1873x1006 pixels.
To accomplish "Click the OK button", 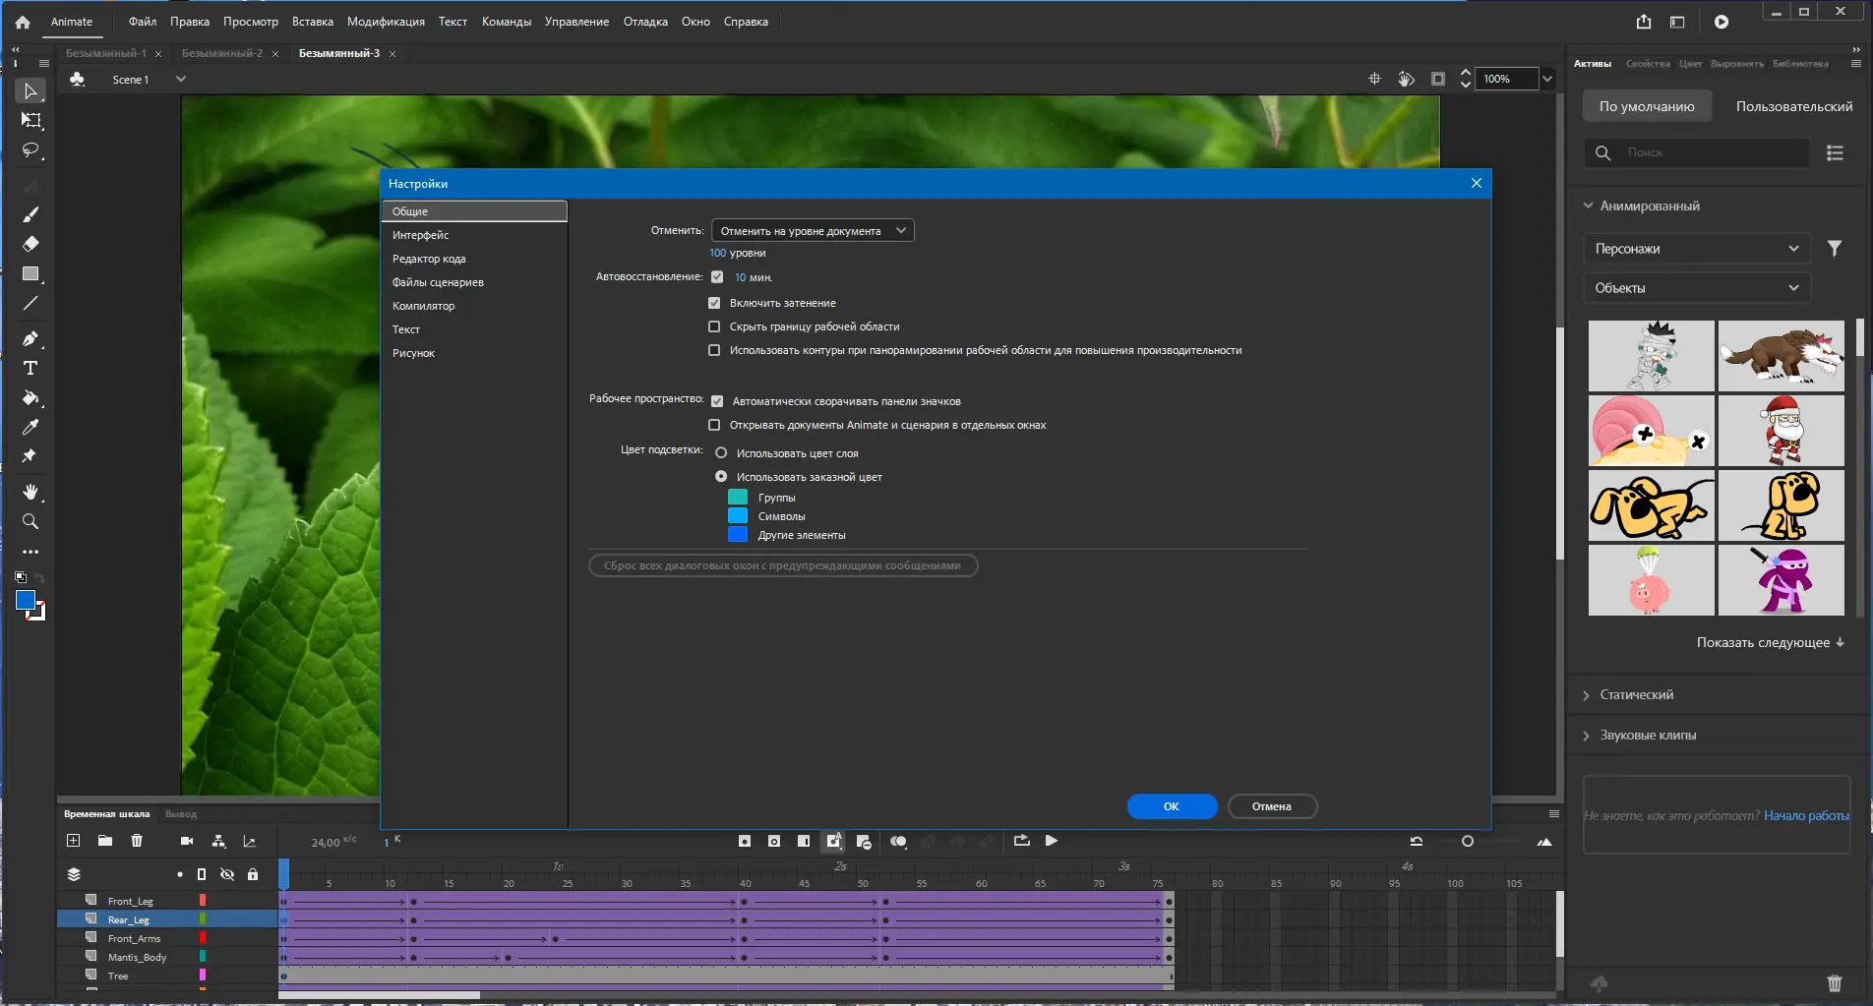I will coord(1172,806).
